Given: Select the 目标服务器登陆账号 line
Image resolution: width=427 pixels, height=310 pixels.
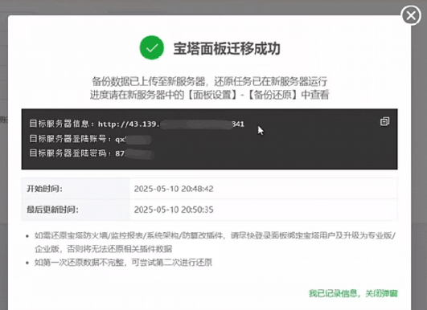Looking at the screenshot, I should click(x=90, y=139).
